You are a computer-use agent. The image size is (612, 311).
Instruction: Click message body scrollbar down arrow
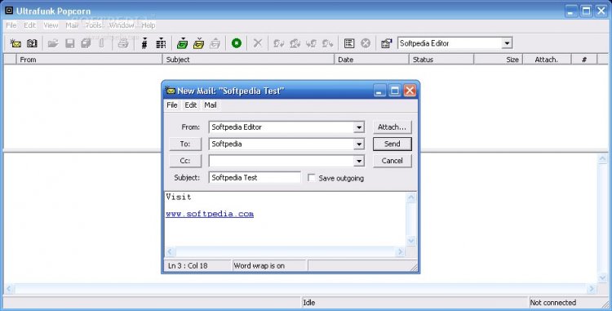411,241
